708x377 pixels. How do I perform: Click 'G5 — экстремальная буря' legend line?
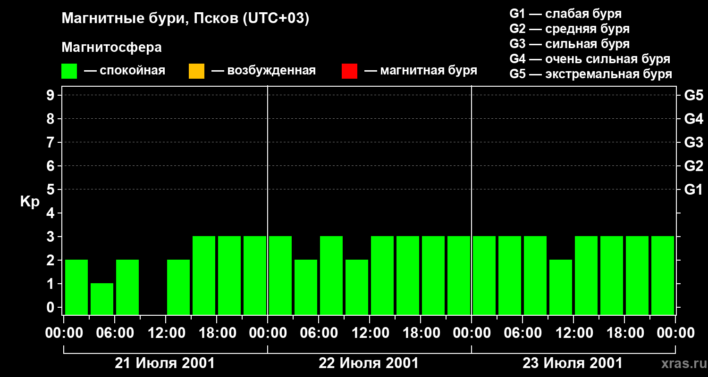coord(591,74)
